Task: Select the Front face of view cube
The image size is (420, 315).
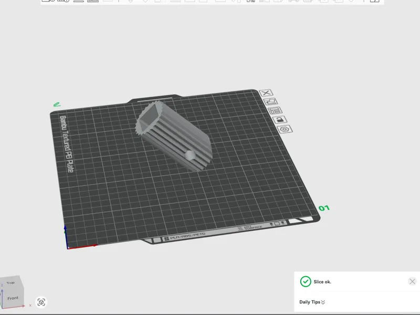Action: pos(13,298)
